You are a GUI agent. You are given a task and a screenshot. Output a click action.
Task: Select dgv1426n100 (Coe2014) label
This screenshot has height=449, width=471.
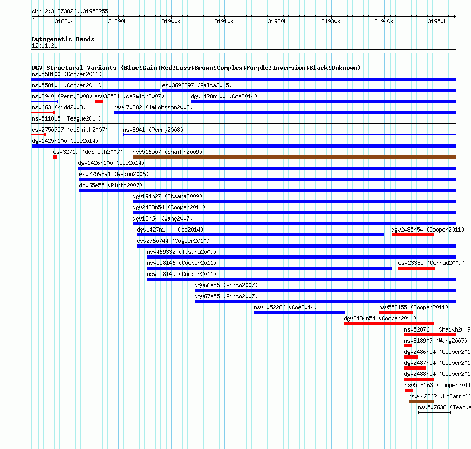(111, 163)
